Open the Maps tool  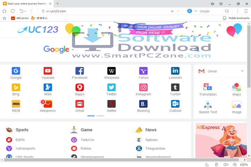pos(237,89)
